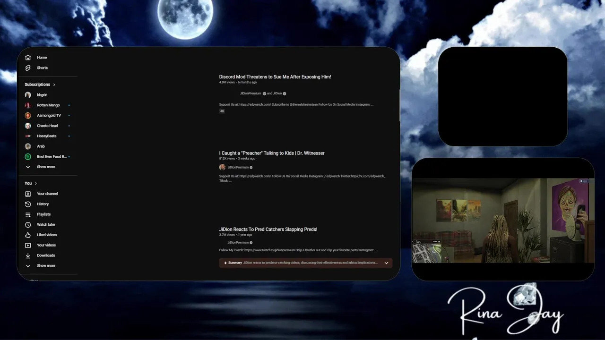The height and width of the screenshot is (340, 605).
Task: Click the Follow My Twitch description text
Action: pos(298,250)
